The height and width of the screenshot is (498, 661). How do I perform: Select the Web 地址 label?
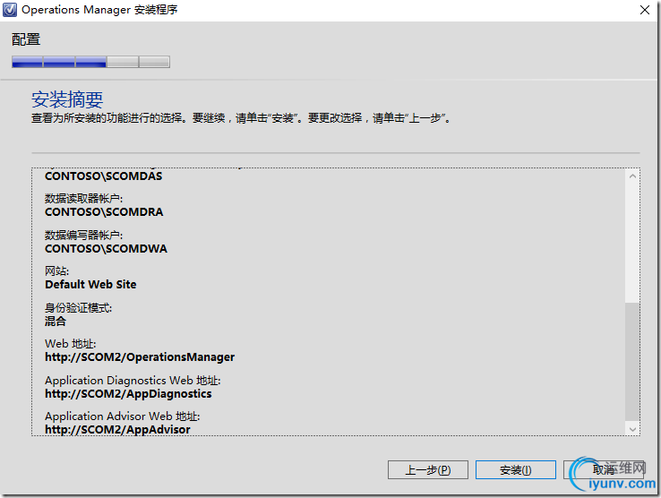(x=71, y=344)
